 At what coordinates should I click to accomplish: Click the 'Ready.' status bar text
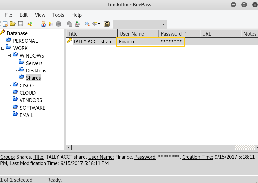(x=54, y=180)
